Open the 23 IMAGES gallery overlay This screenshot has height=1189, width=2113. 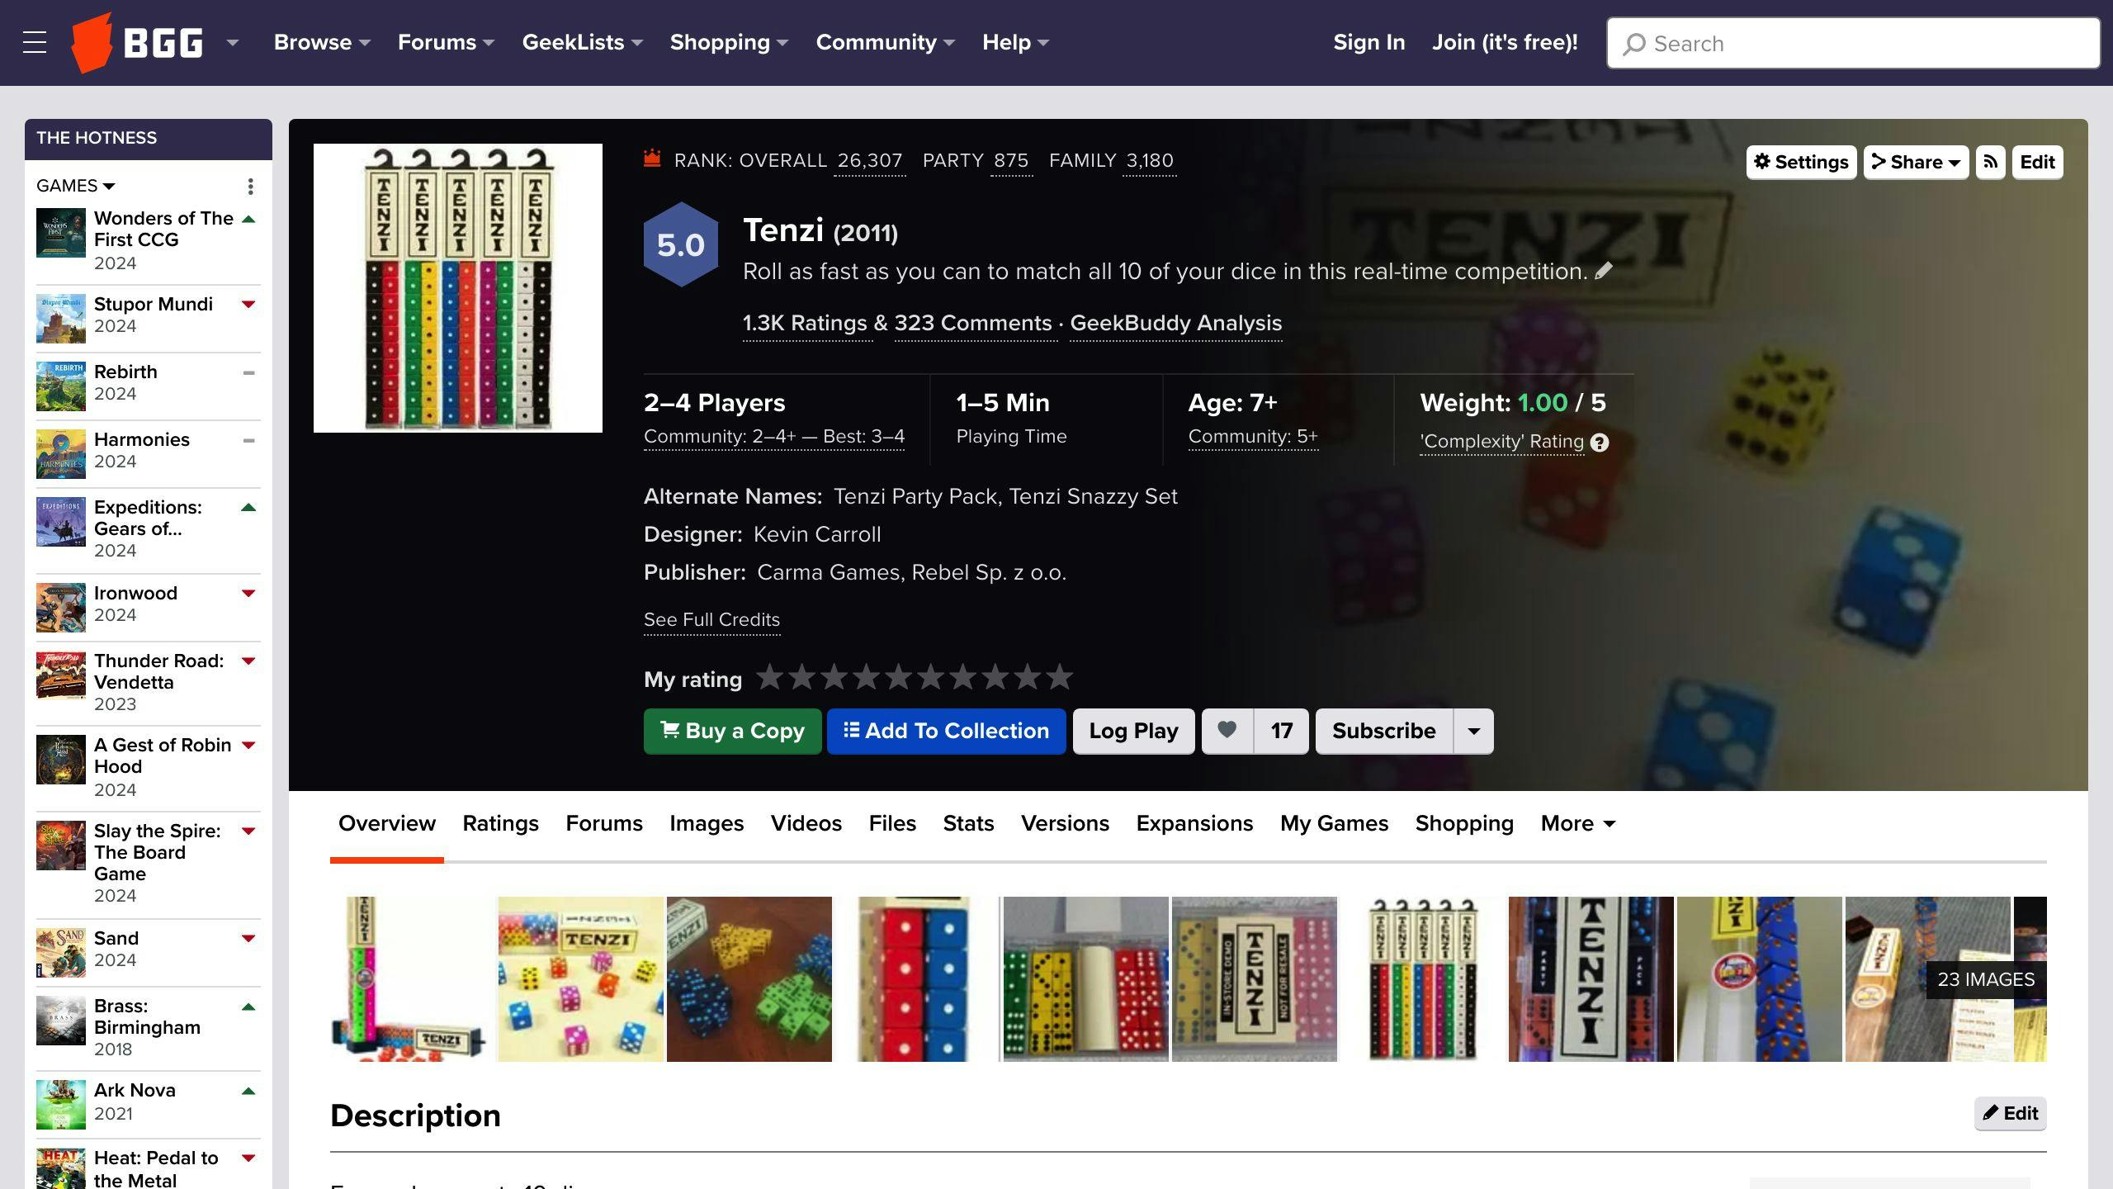point(1986,979)
